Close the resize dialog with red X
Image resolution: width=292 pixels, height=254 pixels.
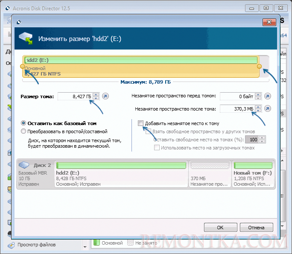[x=269, y=22]
